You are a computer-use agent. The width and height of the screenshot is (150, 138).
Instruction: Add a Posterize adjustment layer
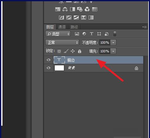(x=69, y=17)
